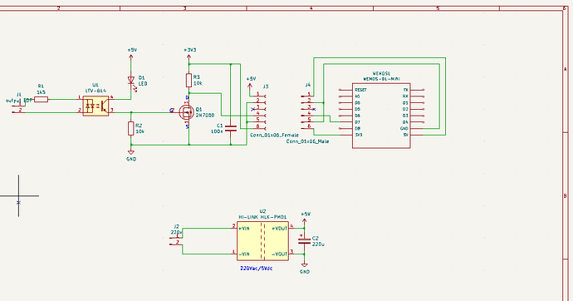Select the J4 male connector pins

point(306,111)
